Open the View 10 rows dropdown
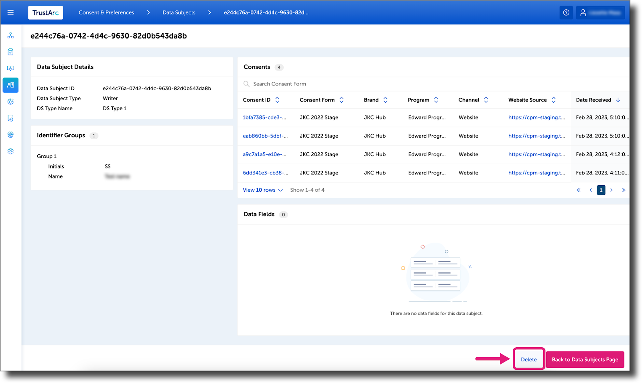Image resolution: width=642 pixels, height=383 pixels. [262, 190]
